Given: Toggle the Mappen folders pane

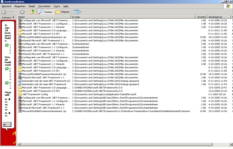Looking at the screenshot, I should pos(63,12).
